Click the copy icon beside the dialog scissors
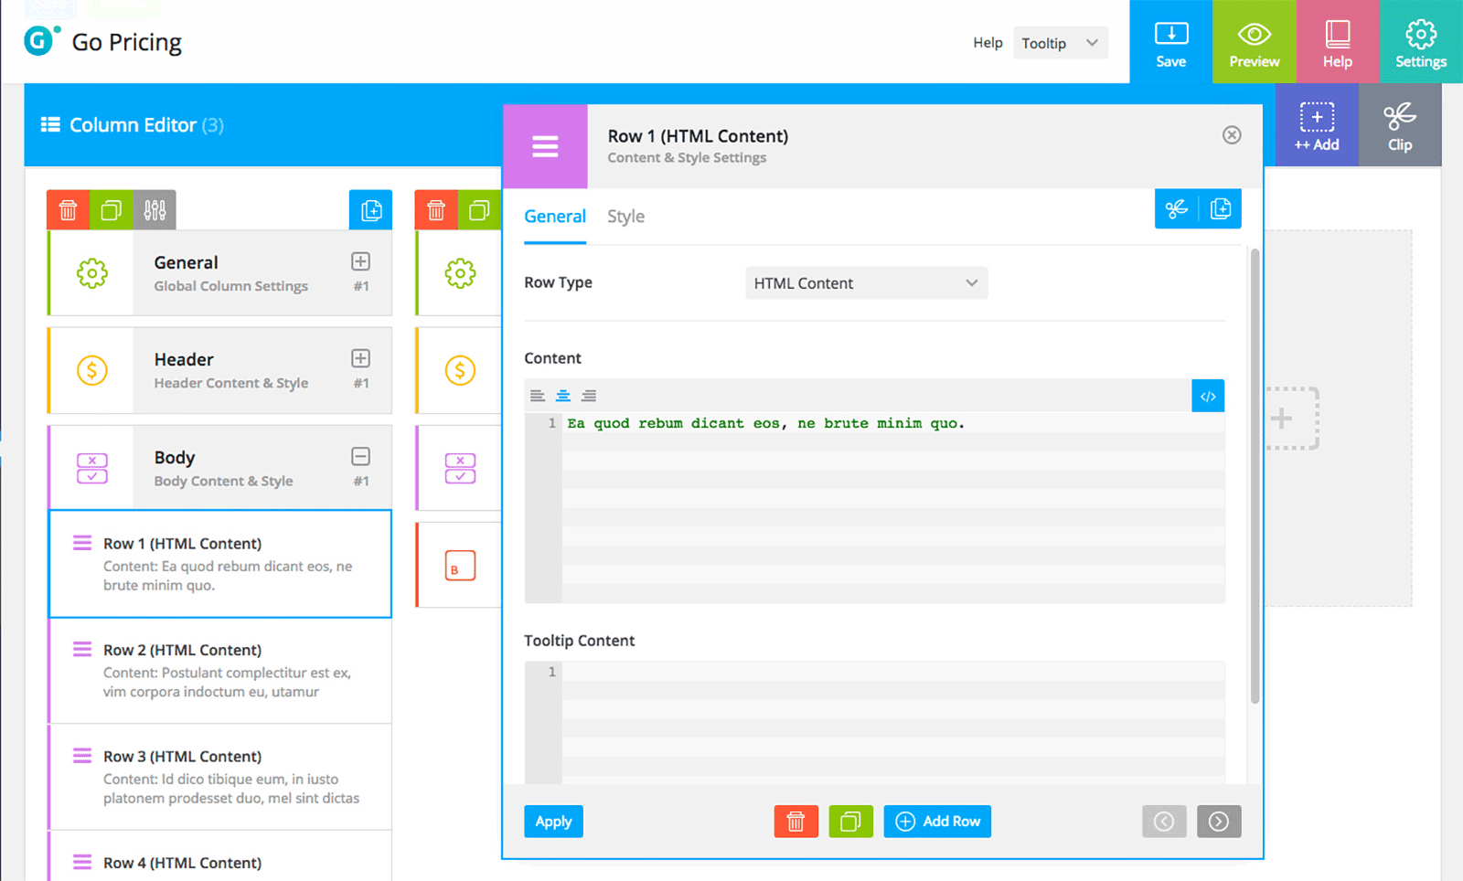This screenshot has width=1463, height=881. click(x=1220, y=209)
